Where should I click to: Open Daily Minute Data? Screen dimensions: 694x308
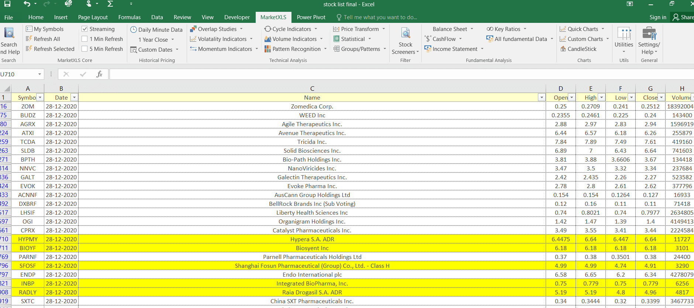(x=156, y=30)
